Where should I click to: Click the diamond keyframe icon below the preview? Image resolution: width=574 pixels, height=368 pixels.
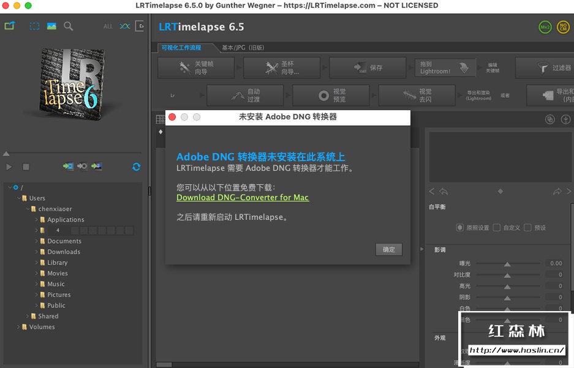click(500, 191)
